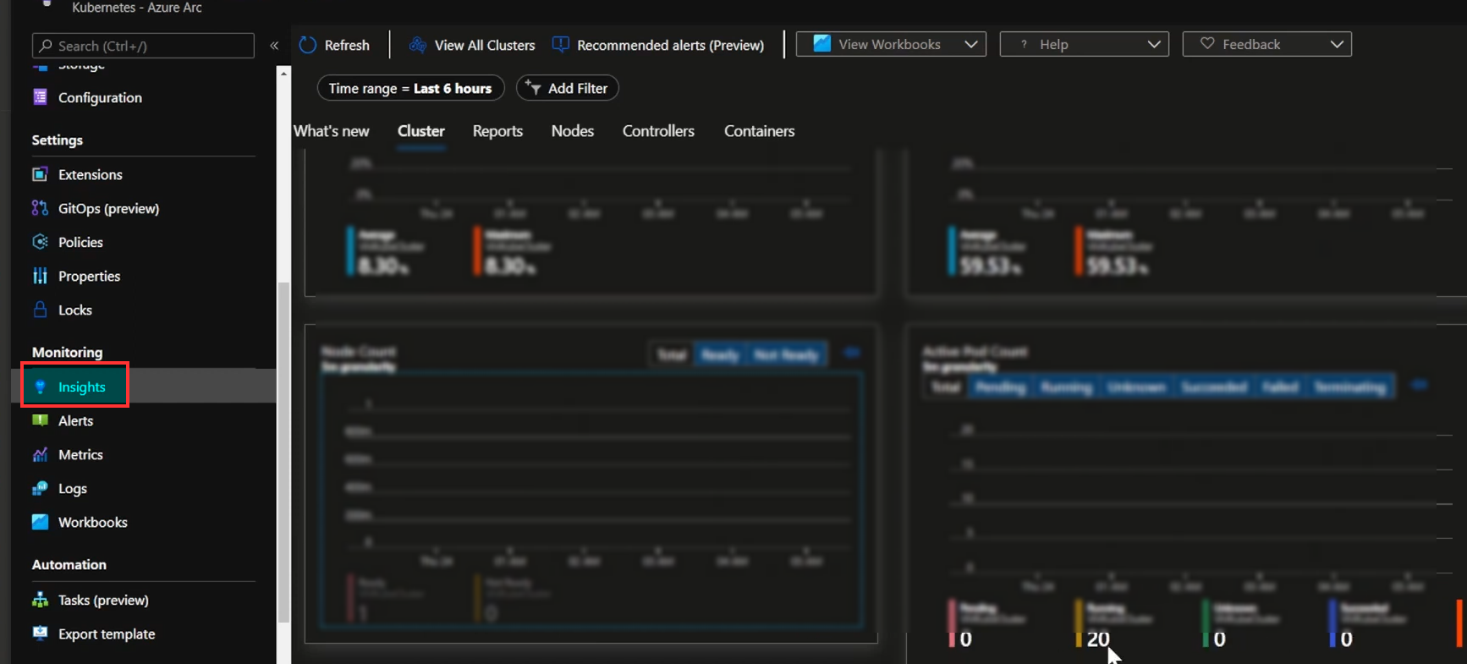Click the Metrics chart icon

pos(40,454)
